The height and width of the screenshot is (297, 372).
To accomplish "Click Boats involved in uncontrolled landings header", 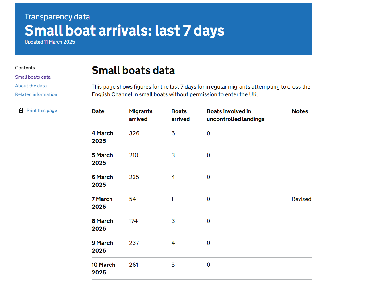I will tap(236, 115).
